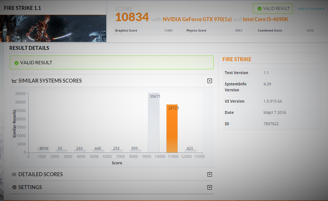Click the Date value Март 7 2016

click(275, 112)
